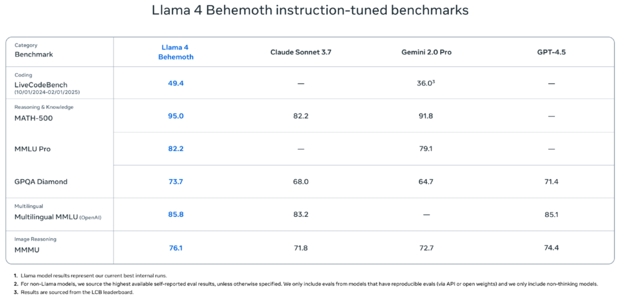Click Claude's 68.0 GPQA Diamond score
The image size is (620, 300).
point(301,182)
